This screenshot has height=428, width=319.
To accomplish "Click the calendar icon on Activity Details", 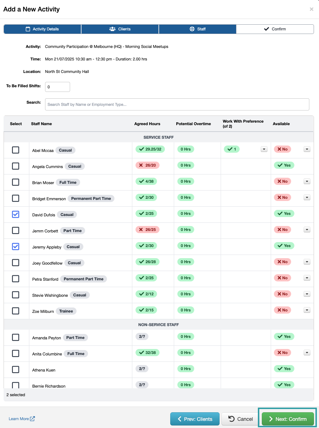I will coord(28,29).
